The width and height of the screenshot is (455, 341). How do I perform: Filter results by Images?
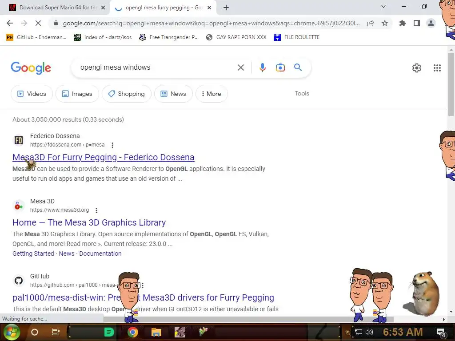(x=77, y=94)
